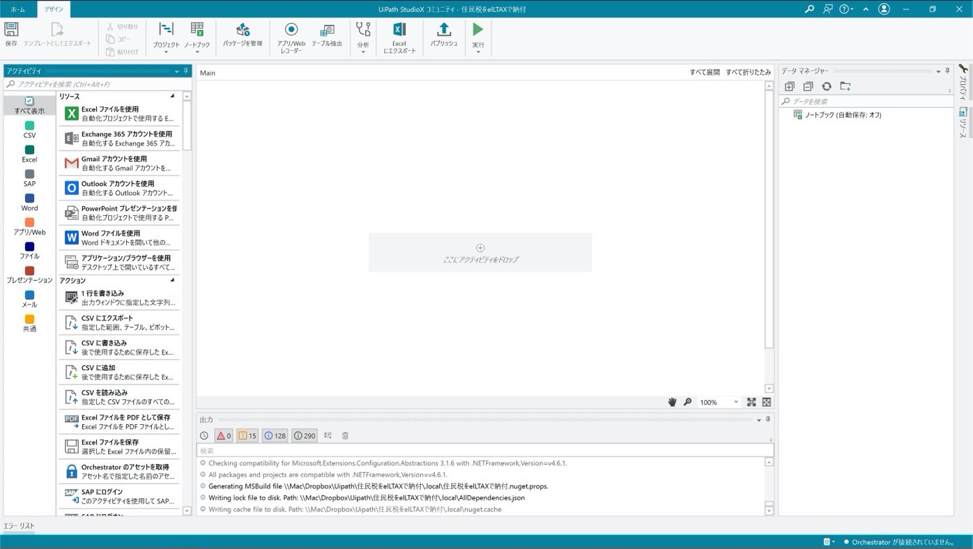Filter activities by the Word category
Viewport: 973px width, 549px height.
click(x=29, y=202)
